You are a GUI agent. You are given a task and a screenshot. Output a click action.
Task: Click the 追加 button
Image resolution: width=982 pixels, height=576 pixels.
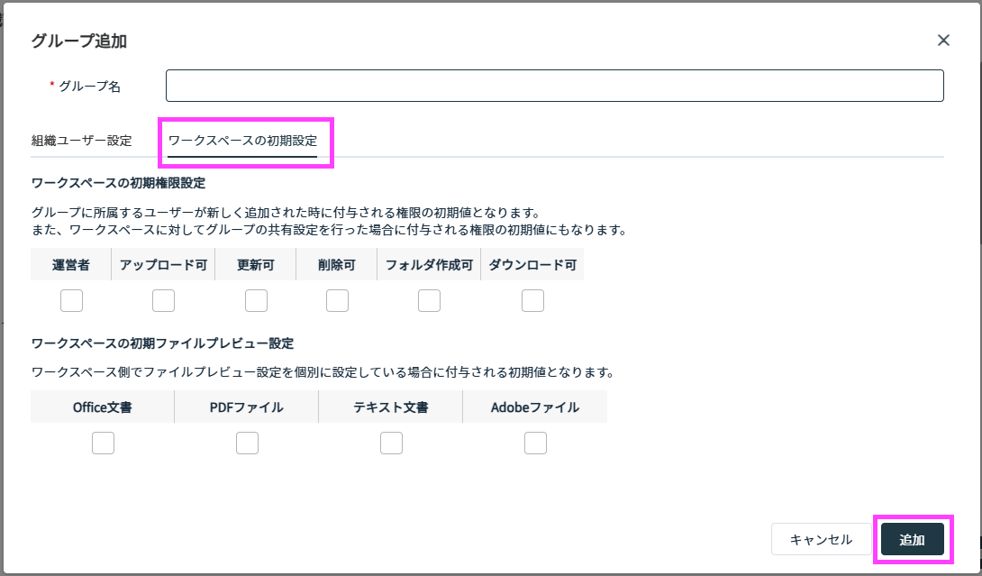click(913, 540)
